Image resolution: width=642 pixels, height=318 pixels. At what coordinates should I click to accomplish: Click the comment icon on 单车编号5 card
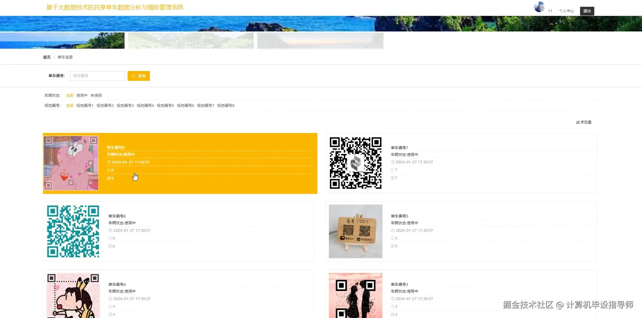pos(393,246)
